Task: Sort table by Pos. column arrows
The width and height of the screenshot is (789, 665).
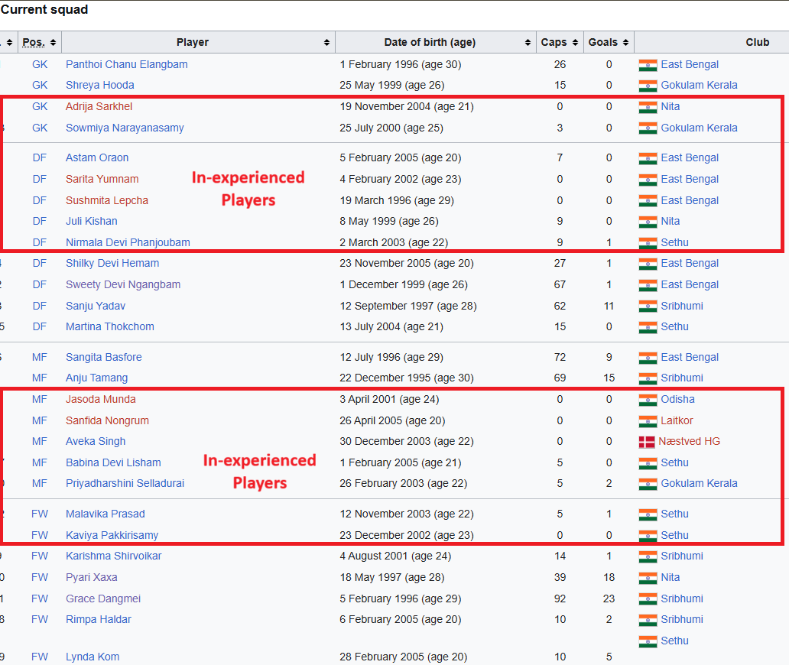Action: tap(53, 43)
